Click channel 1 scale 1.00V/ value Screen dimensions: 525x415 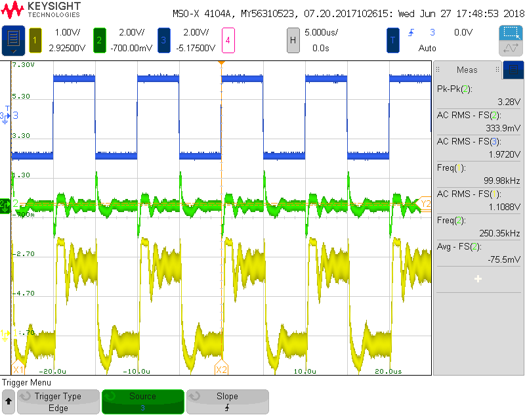(68, 32)
